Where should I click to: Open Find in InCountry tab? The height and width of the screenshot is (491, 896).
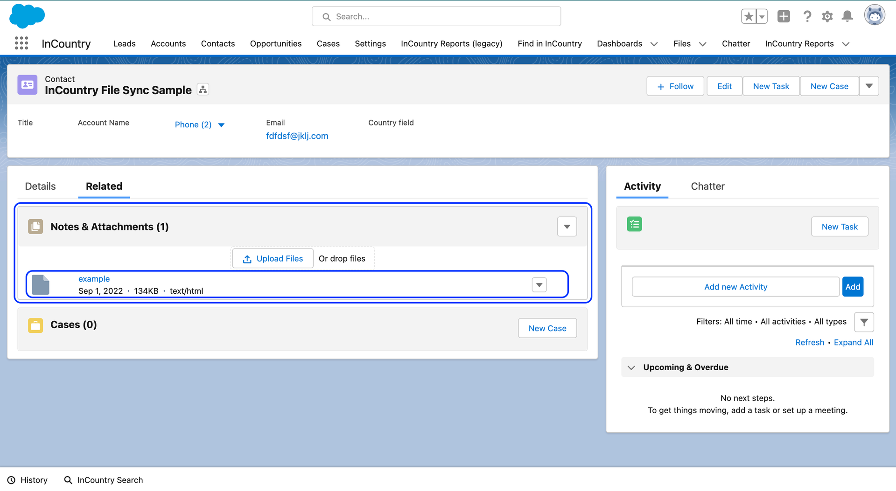click(550, 44)
